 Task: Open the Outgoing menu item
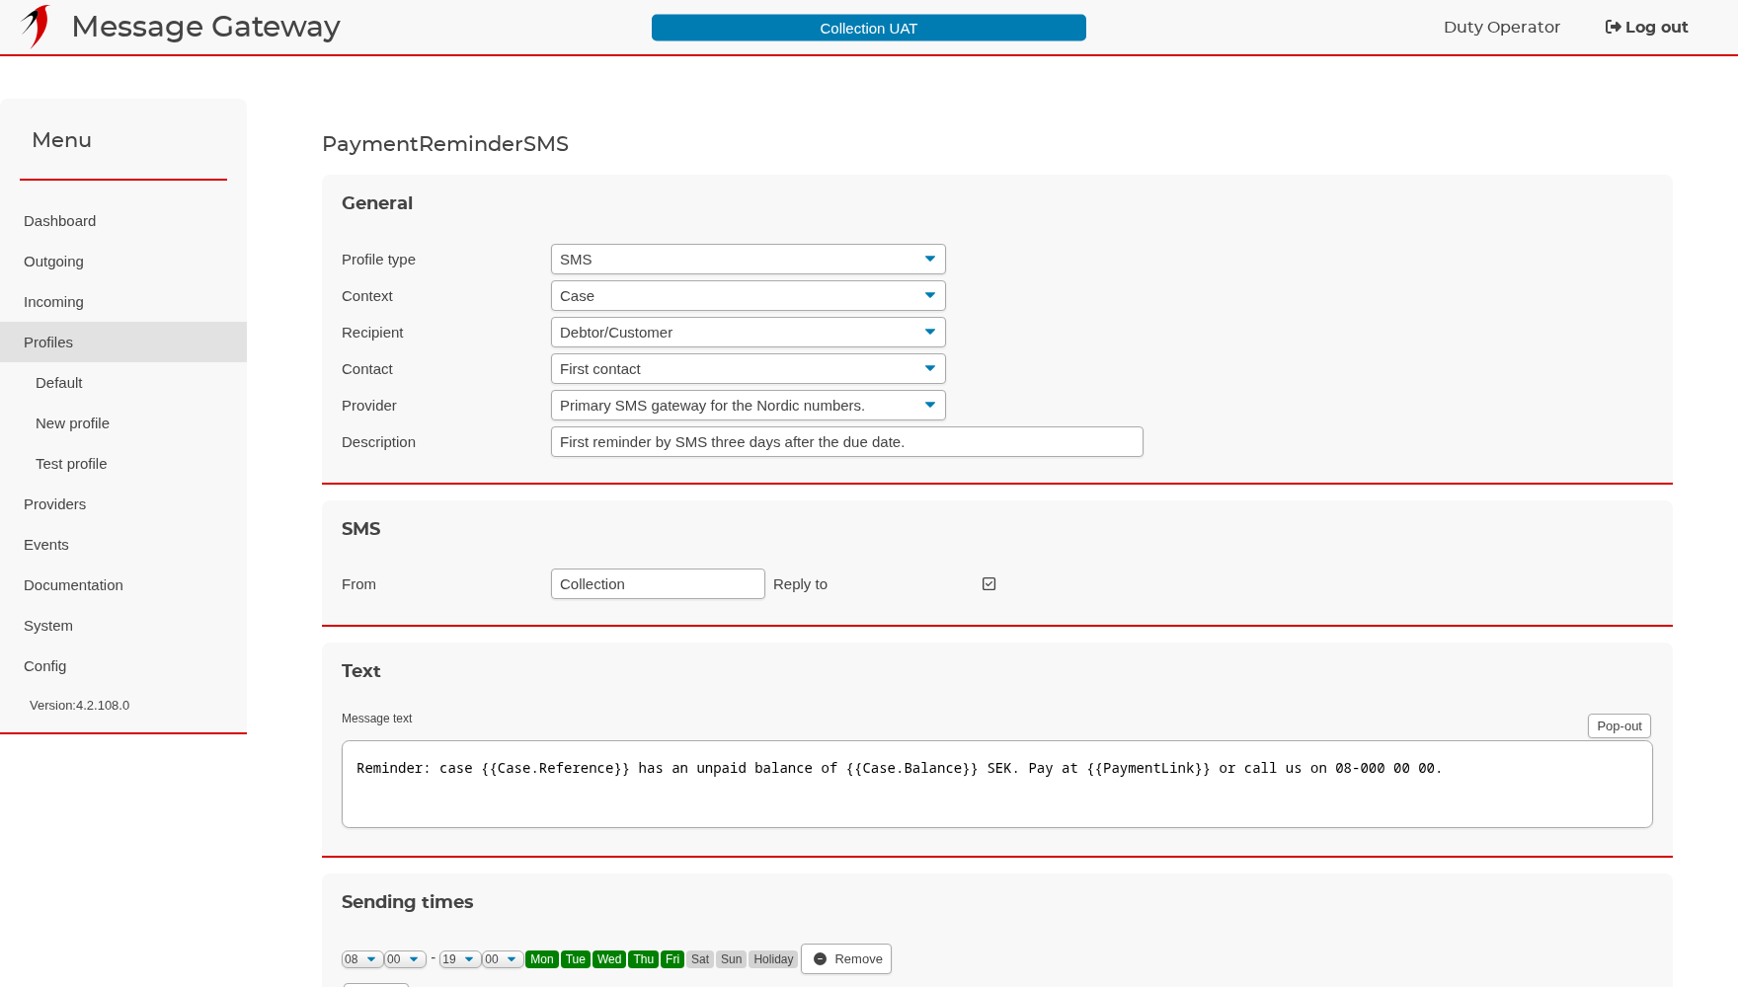coord(123,262)
